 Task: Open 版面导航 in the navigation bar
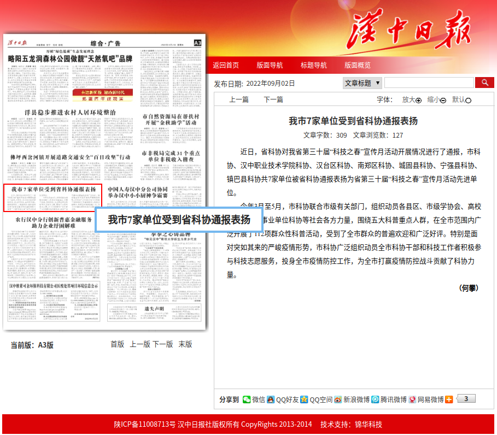coord(270,65)
